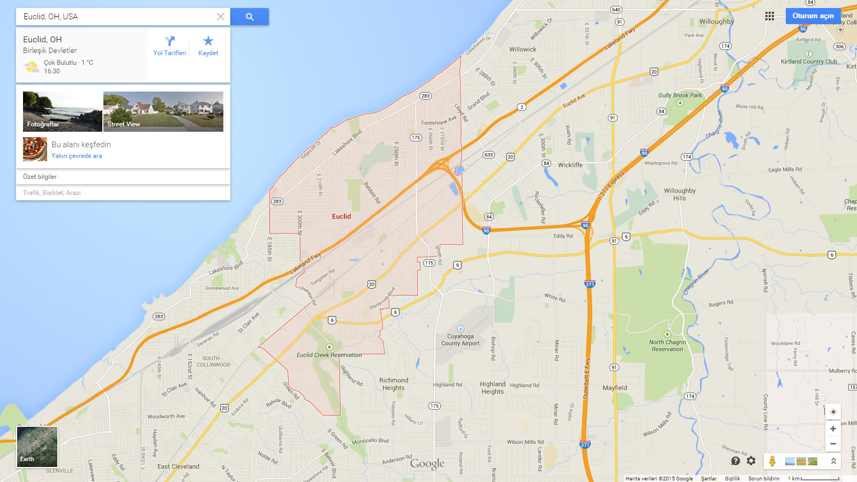Select the Street View pegman icon

[772, 461]
